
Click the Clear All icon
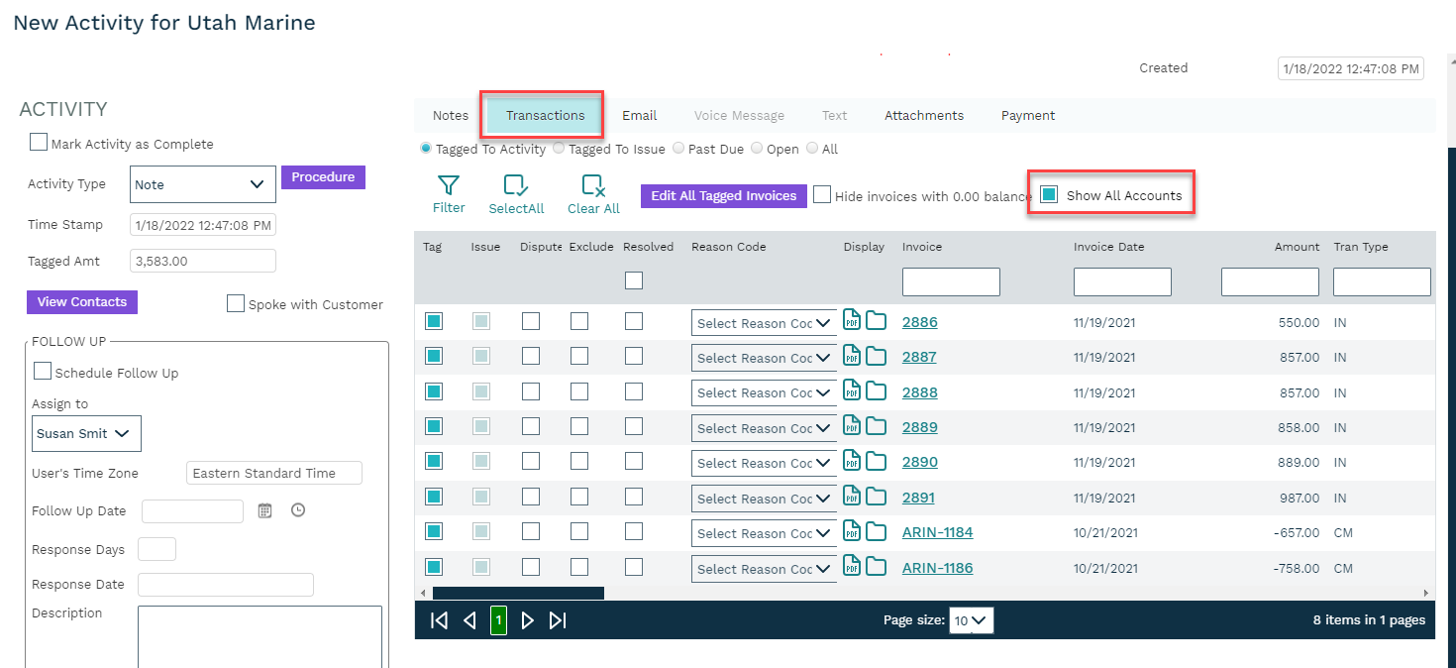[593, 185]
